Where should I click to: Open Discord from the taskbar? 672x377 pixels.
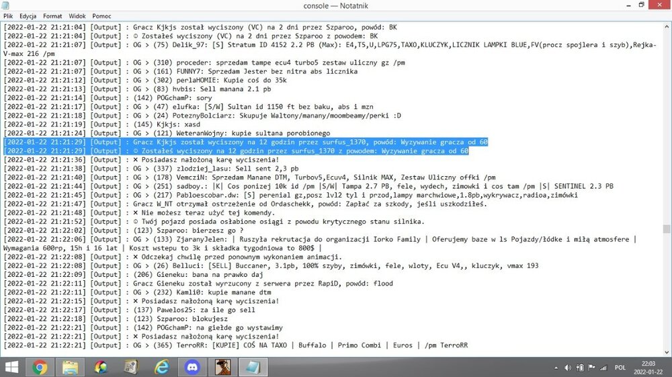(192, 367)
